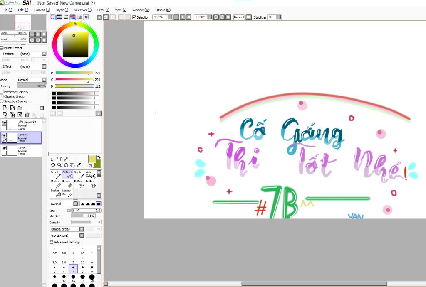426x287 pixels.
Task: Activate the rotate view tool
Action: pos(66,165)
